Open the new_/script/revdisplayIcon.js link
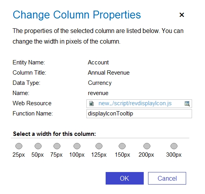This screenshot has width=205, height=194. tap(135, 103)
